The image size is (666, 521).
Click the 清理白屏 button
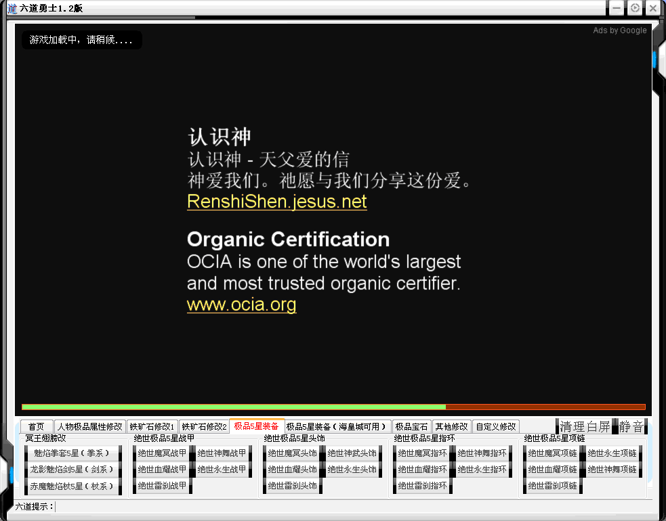click(585, 426)
